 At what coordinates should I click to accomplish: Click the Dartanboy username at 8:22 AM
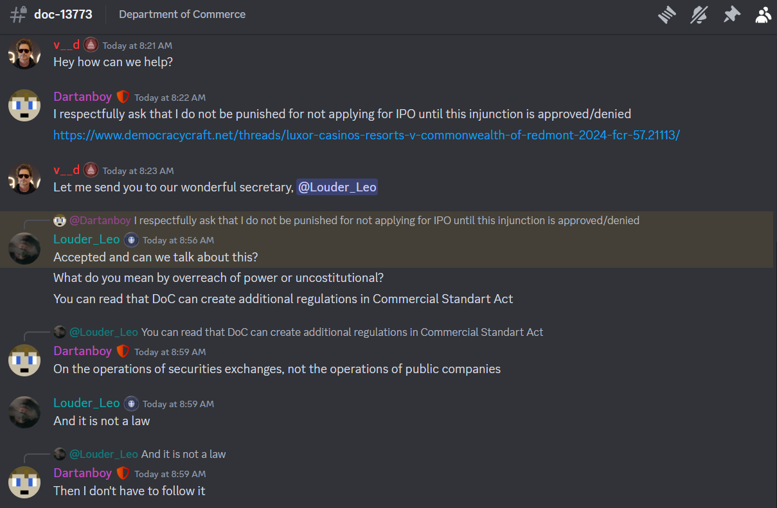(x=82, y=97)
